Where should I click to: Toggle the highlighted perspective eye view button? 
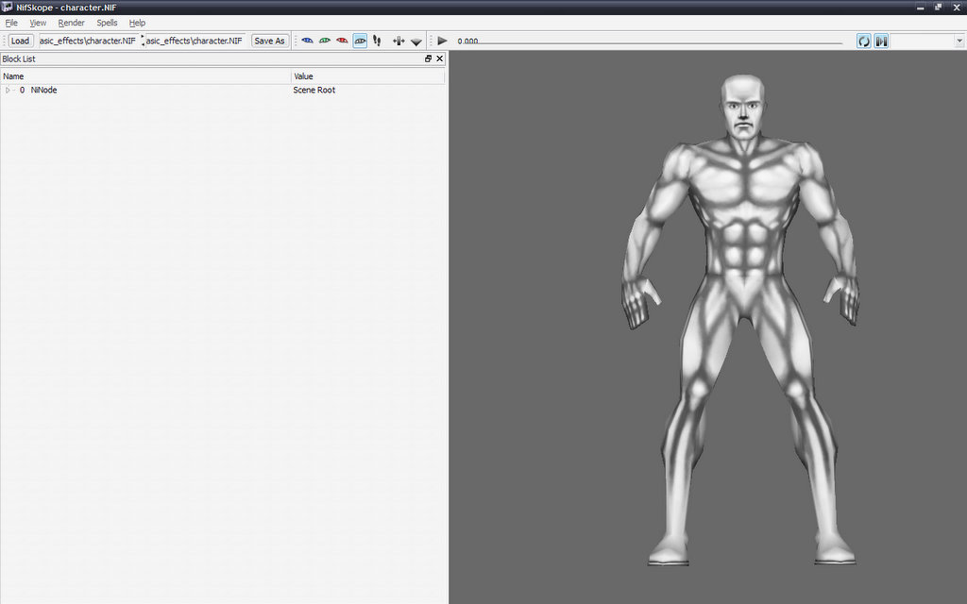tap(360, 41)
